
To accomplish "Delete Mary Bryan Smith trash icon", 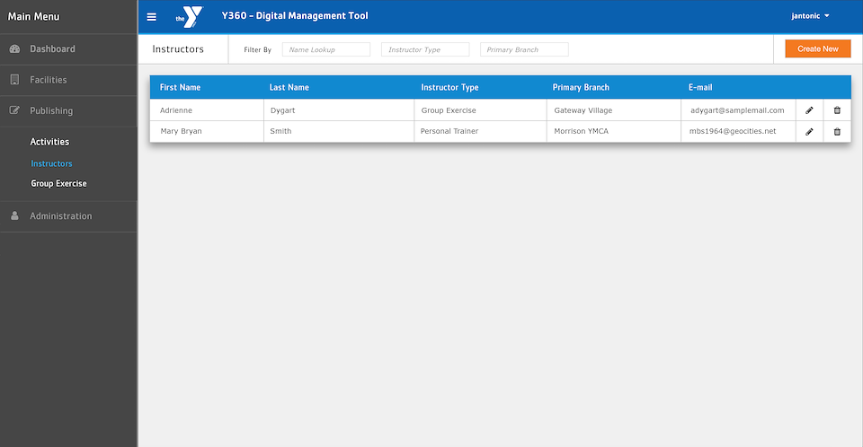I will pyautogui.click(x=837, y=132).
